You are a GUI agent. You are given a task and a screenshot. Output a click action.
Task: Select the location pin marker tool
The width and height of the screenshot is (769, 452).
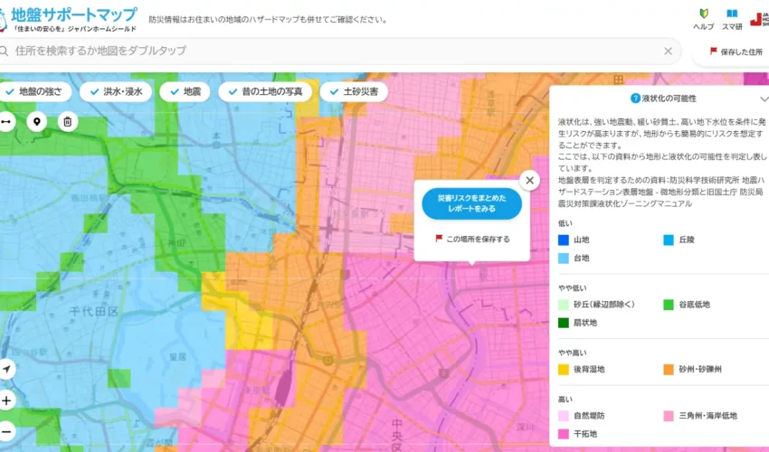pyautogui.click(x=37, y=121)
